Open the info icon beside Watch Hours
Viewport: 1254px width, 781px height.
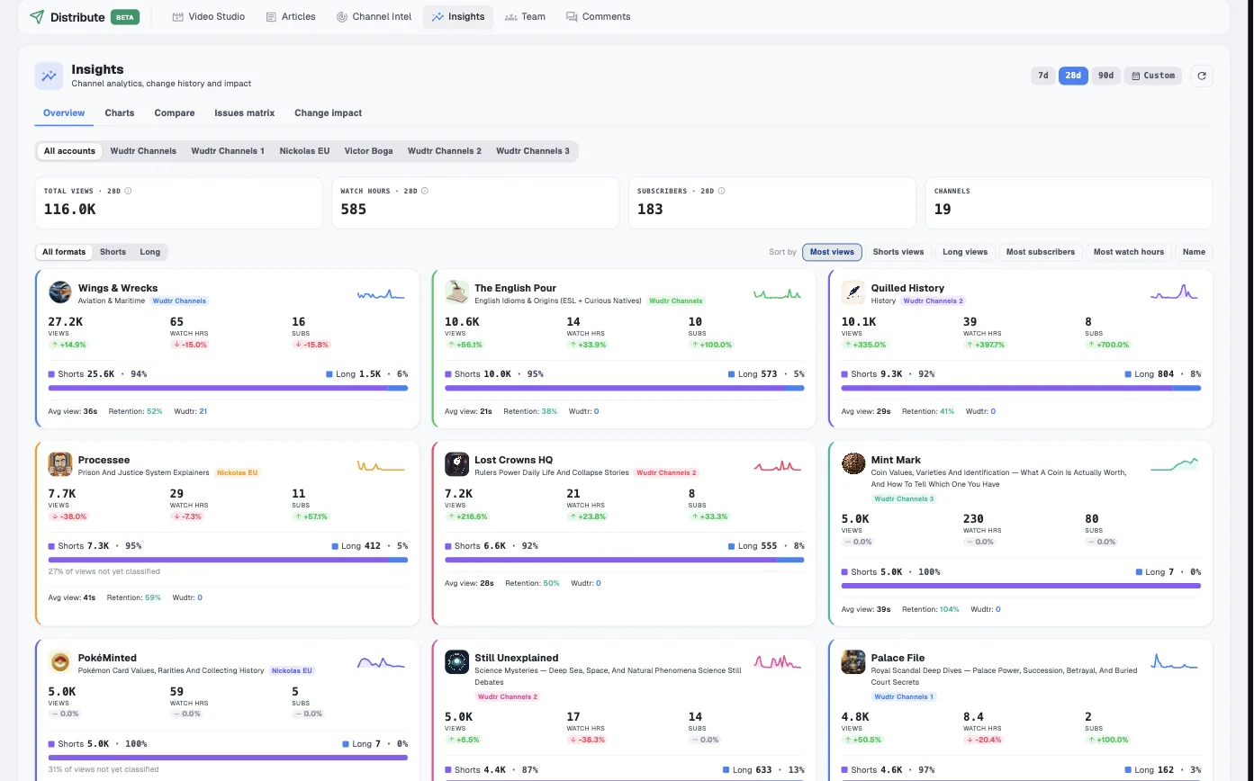(425, 191)
